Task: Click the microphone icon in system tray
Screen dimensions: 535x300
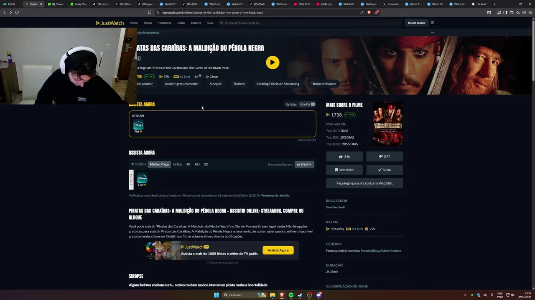Action: [x=492, y=295]
